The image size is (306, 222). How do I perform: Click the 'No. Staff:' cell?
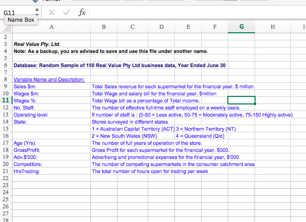(x=51, y=107)
